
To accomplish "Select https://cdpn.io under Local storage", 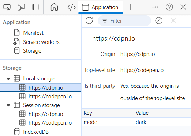I will pyautogui.click(x=41, y=87).
